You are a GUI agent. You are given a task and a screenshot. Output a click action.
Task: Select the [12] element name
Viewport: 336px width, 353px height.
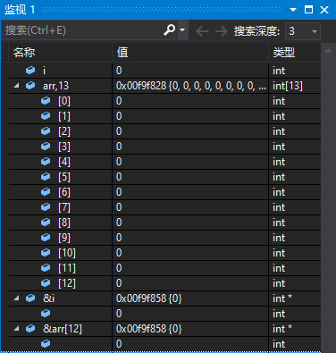point(67,283)
